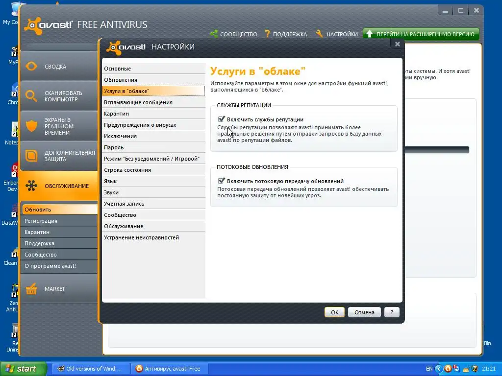Click Перейти на расширенную версию button
This screenshot has height=376, width=502.
[421, 34]
